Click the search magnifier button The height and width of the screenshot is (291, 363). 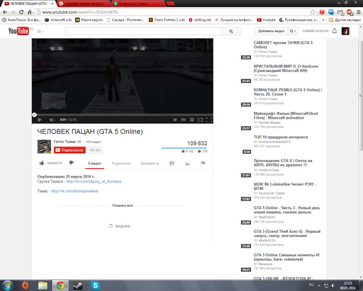[231, 31]
